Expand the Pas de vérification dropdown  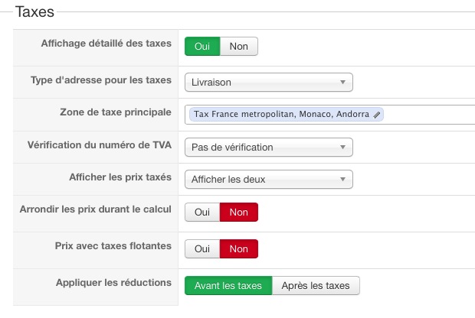tap(268, 148)
